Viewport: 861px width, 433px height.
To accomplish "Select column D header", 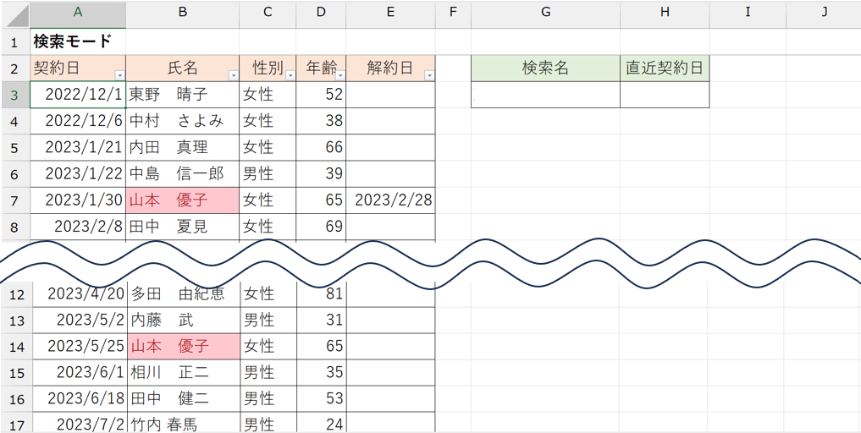I will tap(321, 14).
